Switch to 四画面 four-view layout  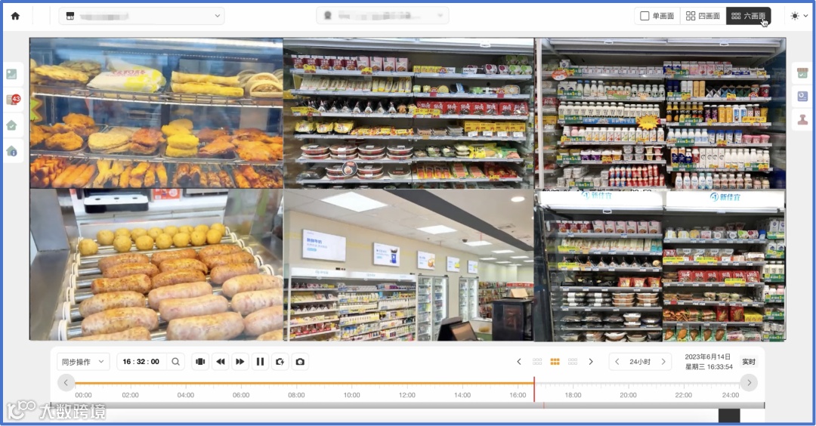click(x=703, y=16)
